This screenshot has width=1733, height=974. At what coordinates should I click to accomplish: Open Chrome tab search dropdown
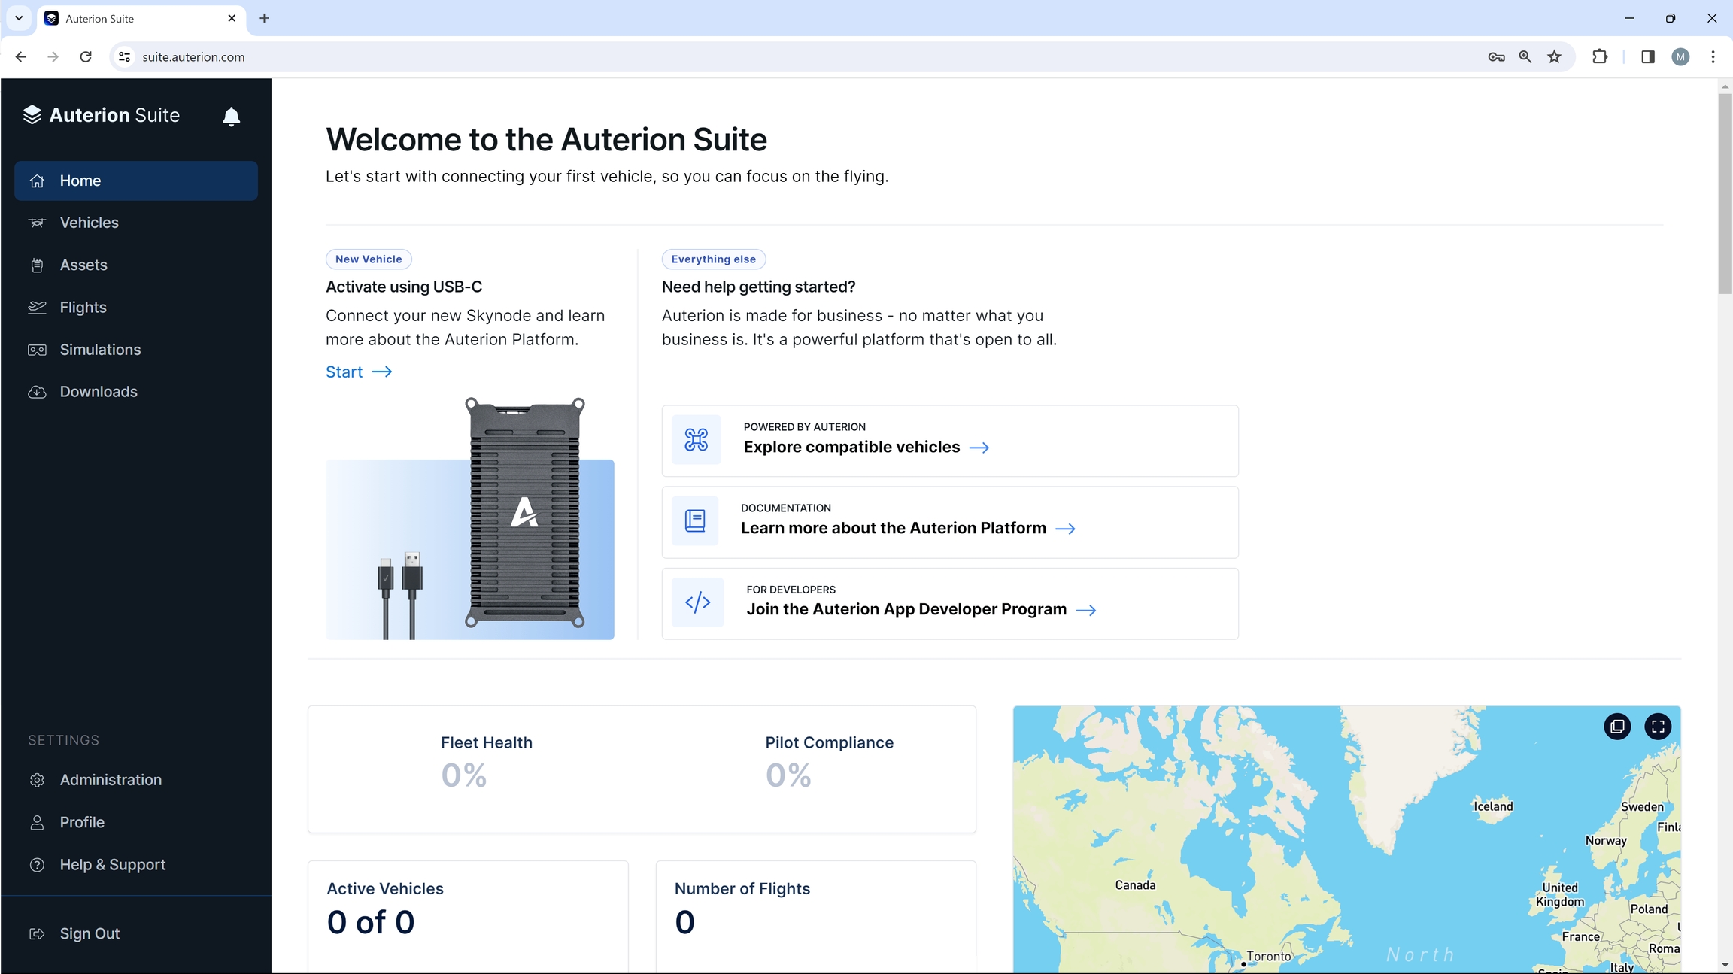click(x=19, y=18)
